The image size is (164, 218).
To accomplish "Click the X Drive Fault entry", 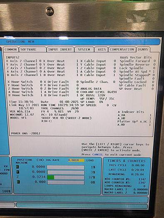I will click(x=61, y=82).
